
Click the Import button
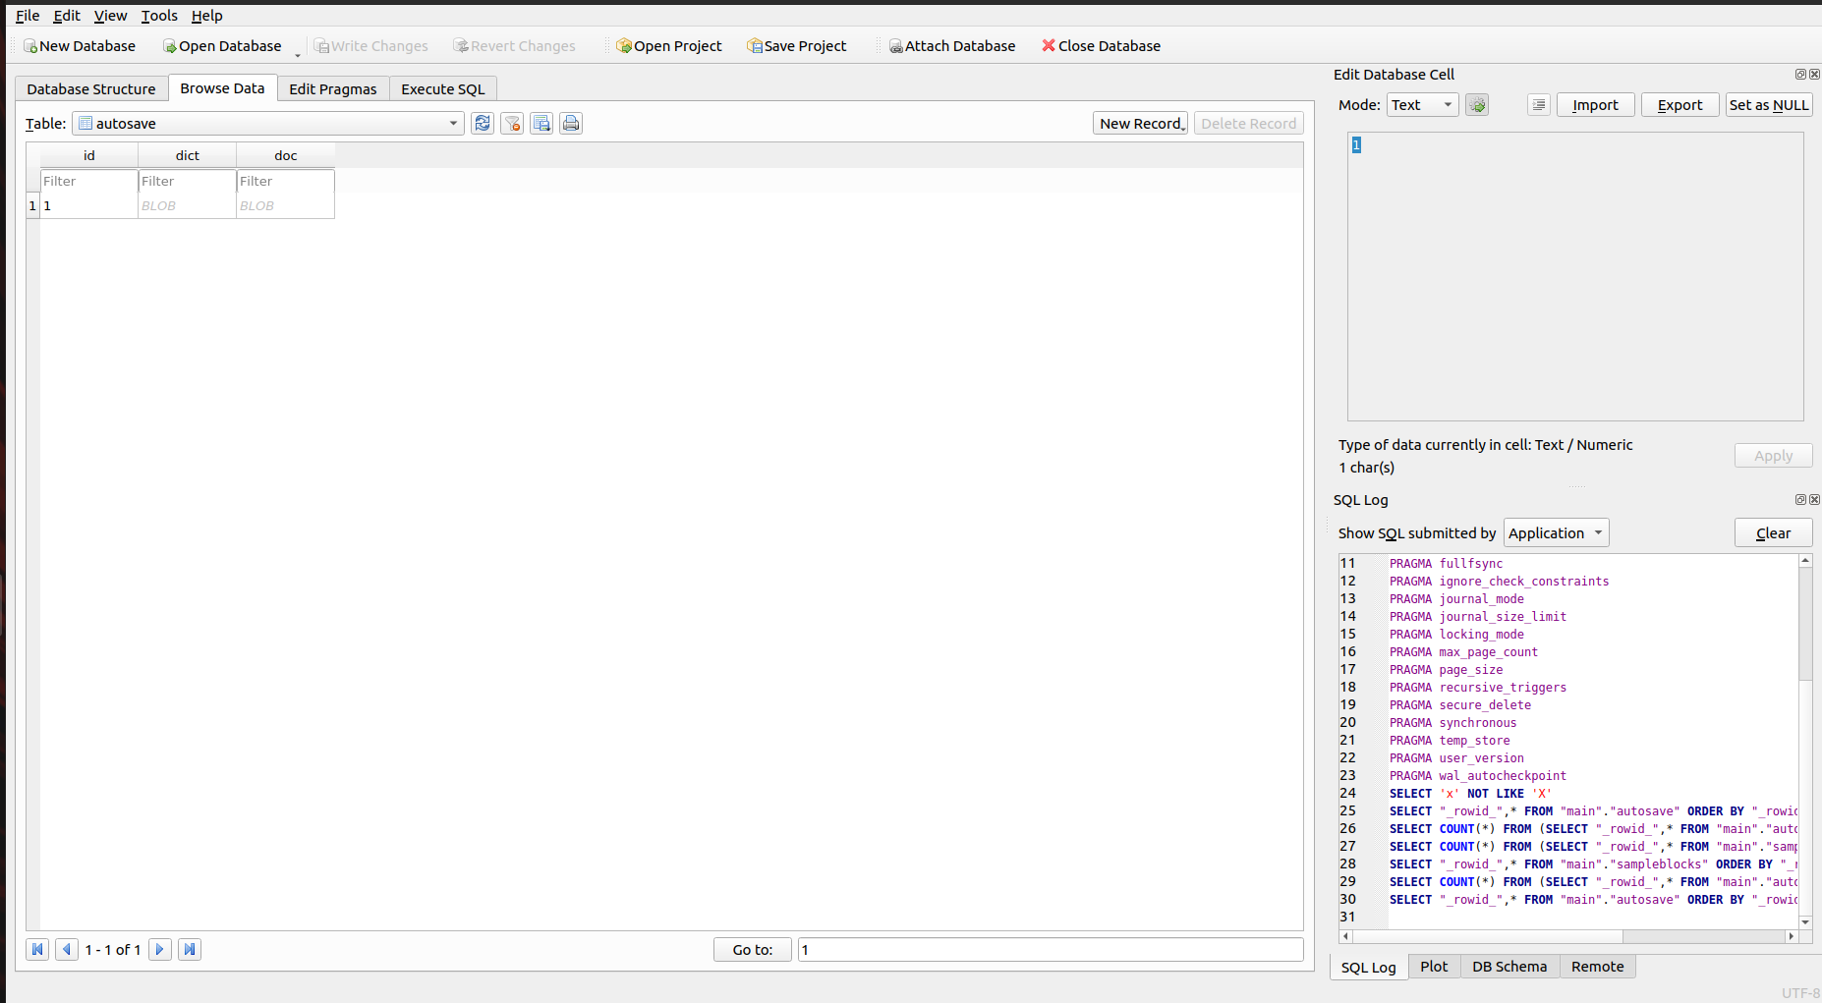1596,104
